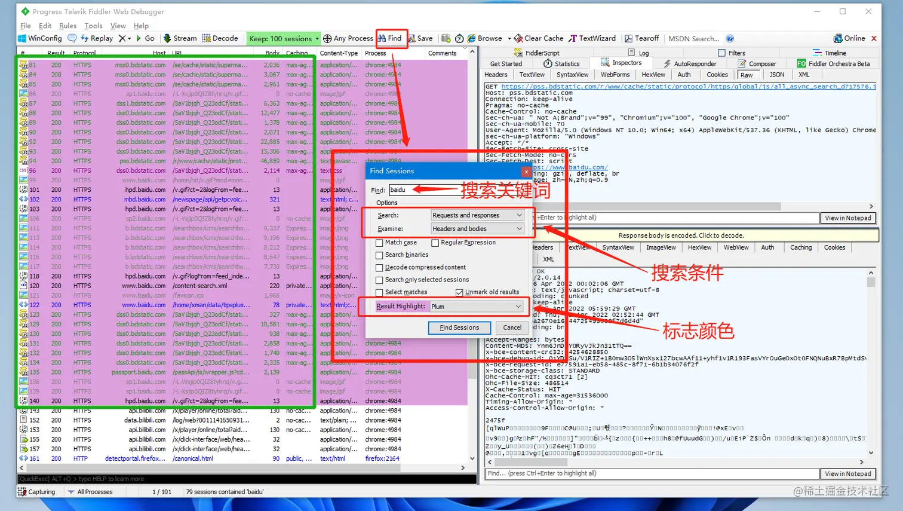Enable the Match case checkbox
The width and height of the screenshot is (903, 511).
coord(379,243)
